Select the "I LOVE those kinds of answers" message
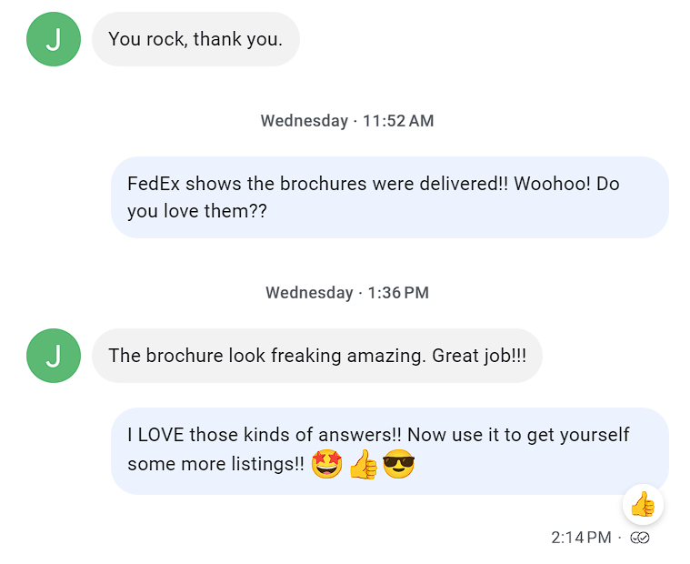This screenshot has height=564, width=690. click(390, 451)
